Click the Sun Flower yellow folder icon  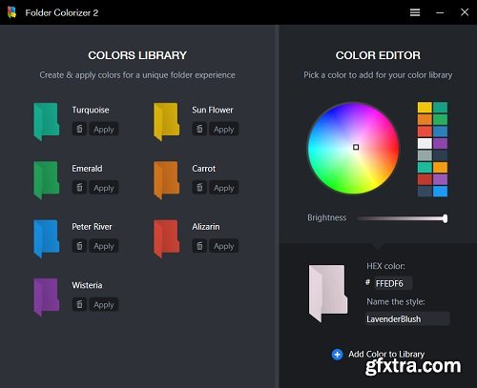[x=166, y=121]
